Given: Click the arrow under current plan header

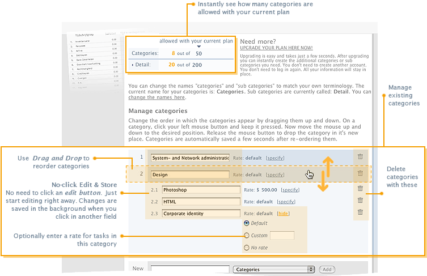Looking at the screenshot, I should point(199,47).
